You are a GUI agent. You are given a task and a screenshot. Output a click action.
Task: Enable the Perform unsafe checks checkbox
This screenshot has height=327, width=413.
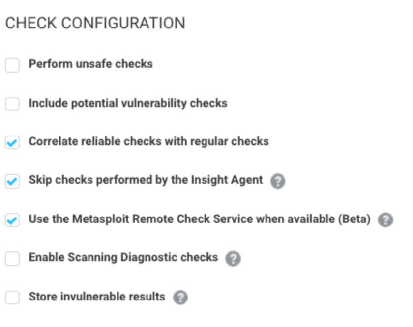[x=12, y=65]
